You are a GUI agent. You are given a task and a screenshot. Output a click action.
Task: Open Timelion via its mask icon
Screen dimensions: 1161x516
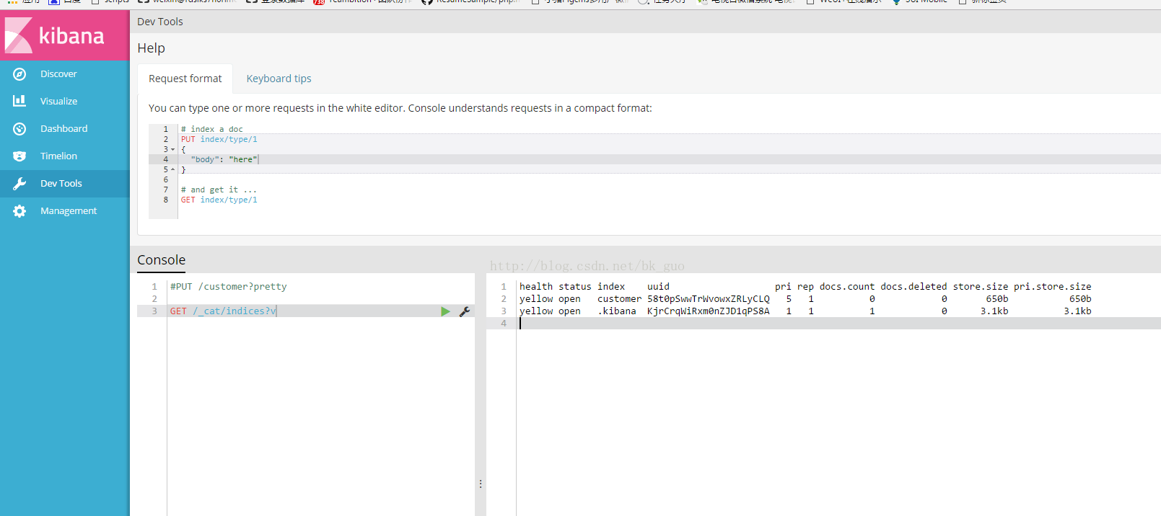19,156
